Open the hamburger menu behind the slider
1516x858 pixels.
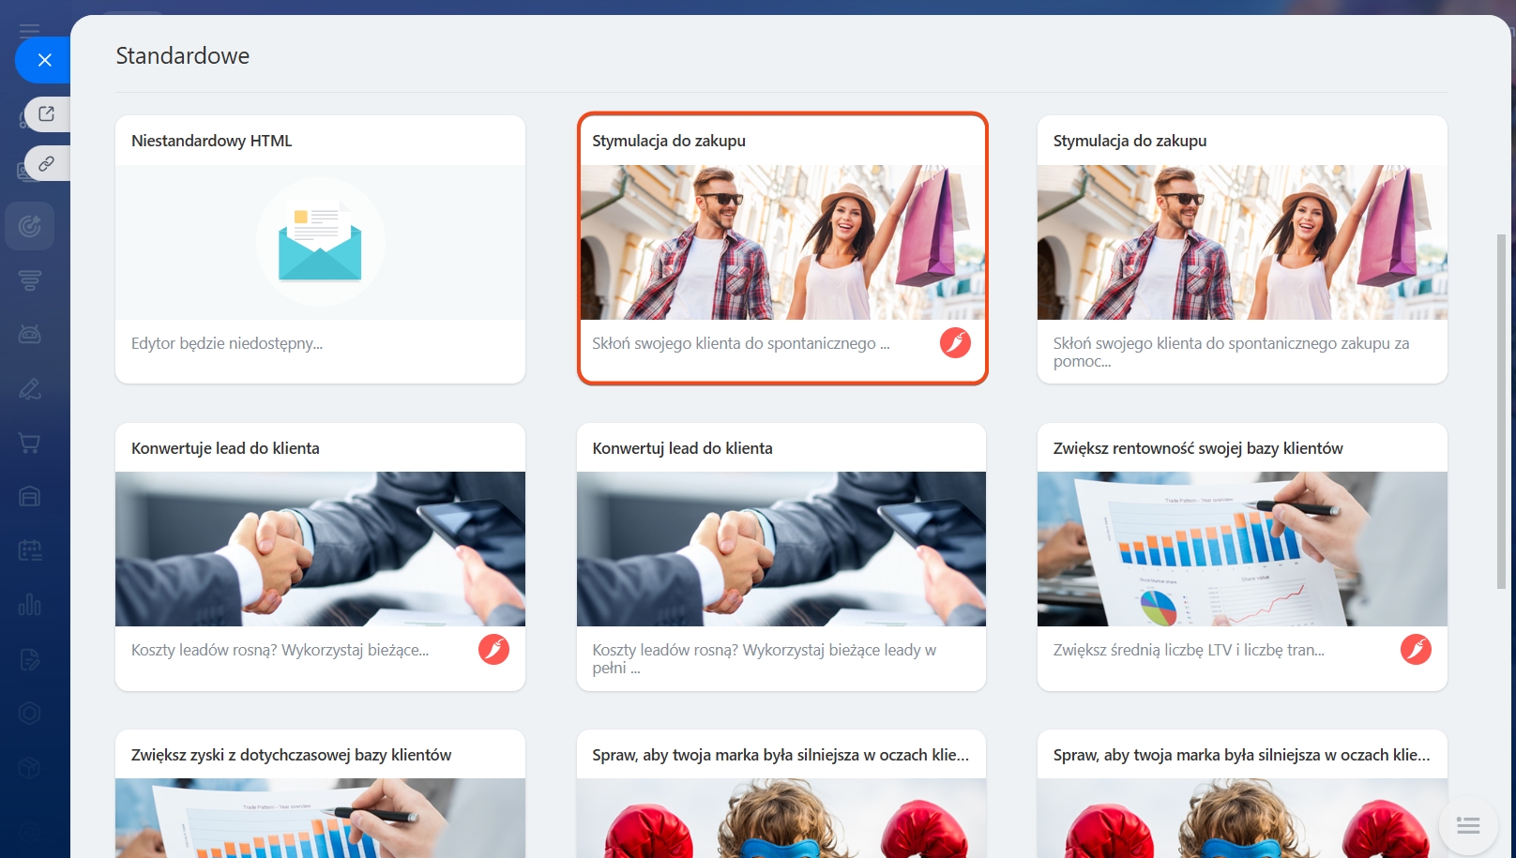coord(30,31)
